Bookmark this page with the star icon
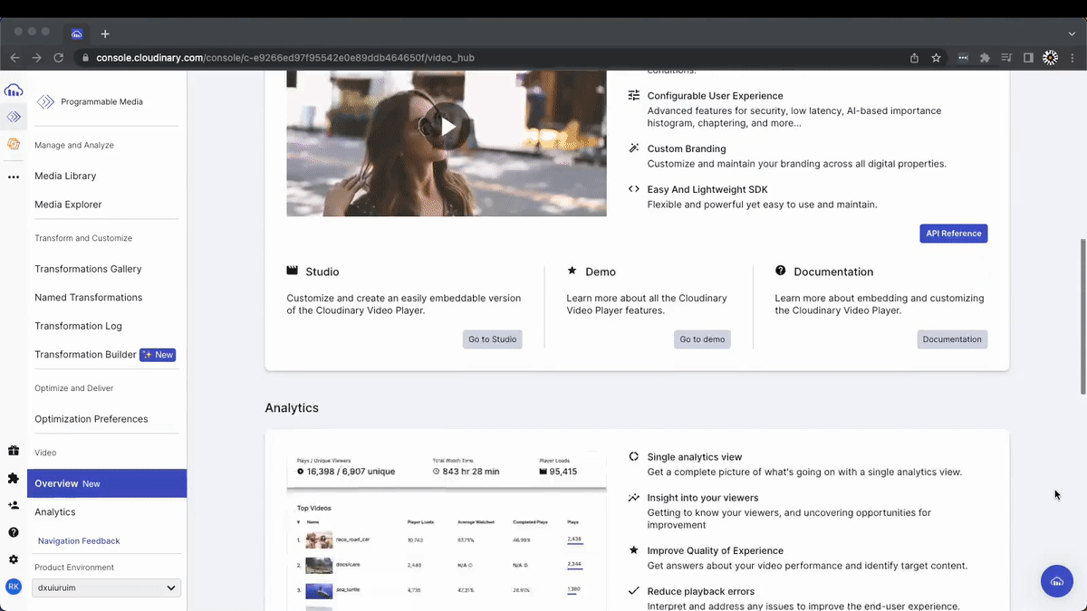Image resolution: width=1087 pixels, height=611 pixels. (936, 58)
